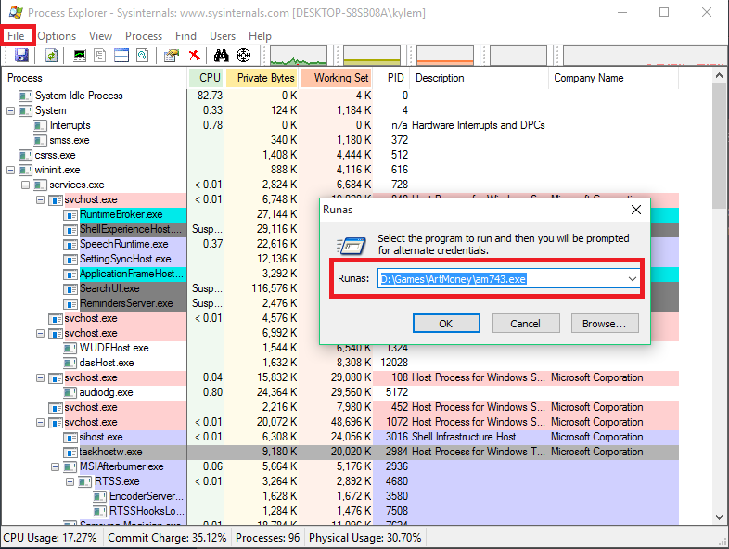
Task: Click the CPU usage mini graph
Action: pos(299,56)
